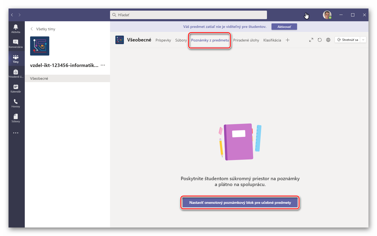This screenshot has height=236, width=377.
Task: Open Súbory file icon in sidebar
Action: 16,118
